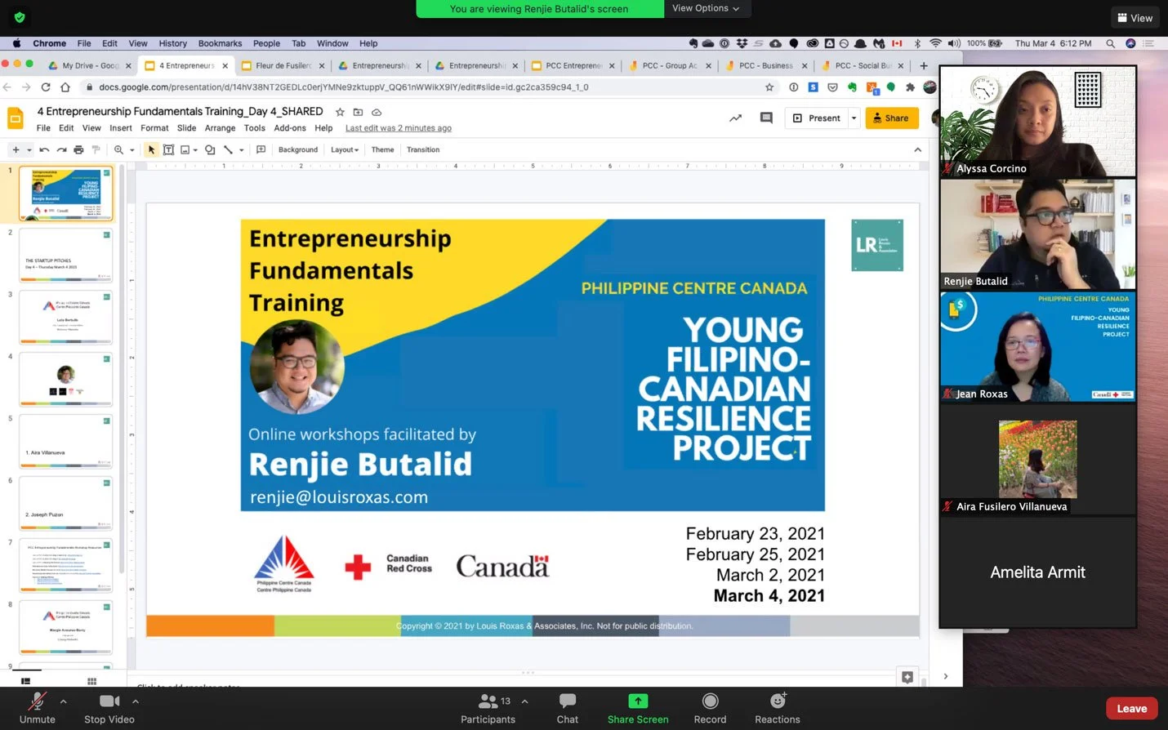Click the yellow Share button
1168x730 pixels.
[x=892, y=118]
